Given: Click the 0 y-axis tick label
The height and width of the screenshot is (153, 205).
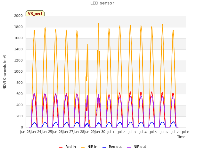Looking at the screenshot, I should click(x=22, y=127).
